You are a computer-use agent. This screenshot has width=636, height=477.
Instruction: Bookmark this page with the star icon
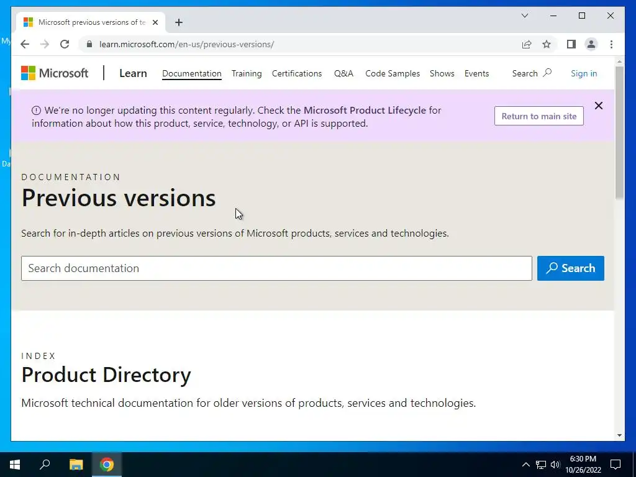547,44
